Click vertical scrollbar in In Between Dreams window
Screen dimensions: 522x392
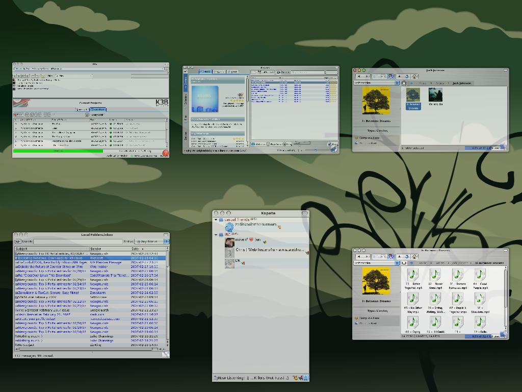coord(505,298)
